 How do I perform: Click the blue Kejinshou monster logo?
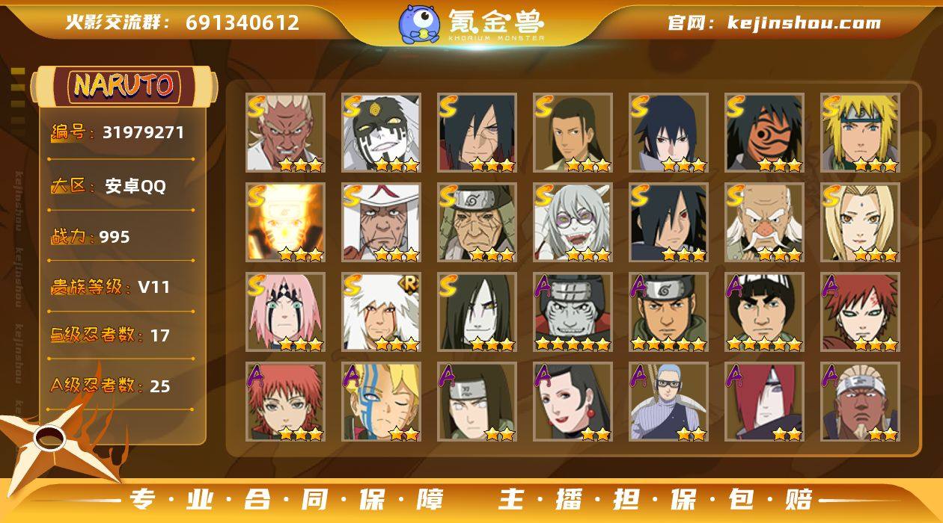point(419,23)
